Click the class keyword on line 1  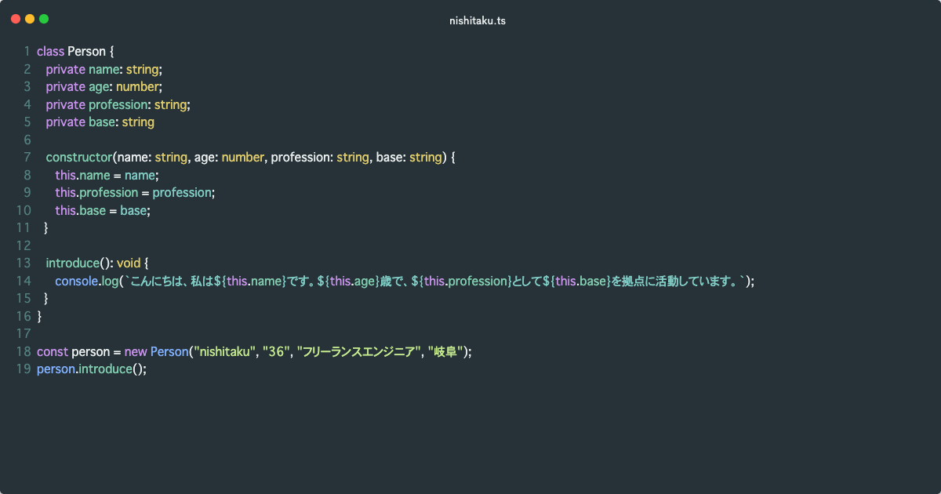tap(50, 52)
